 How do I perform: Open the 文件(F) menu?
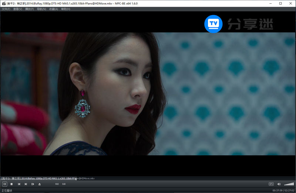(6, 9)
